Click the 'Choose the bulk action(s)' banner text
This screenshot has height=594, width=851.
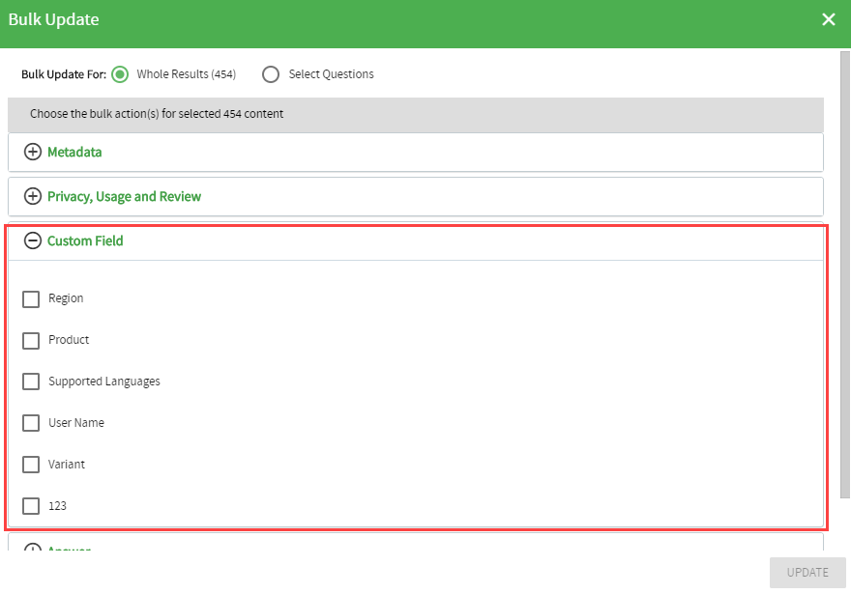point(157,114)
